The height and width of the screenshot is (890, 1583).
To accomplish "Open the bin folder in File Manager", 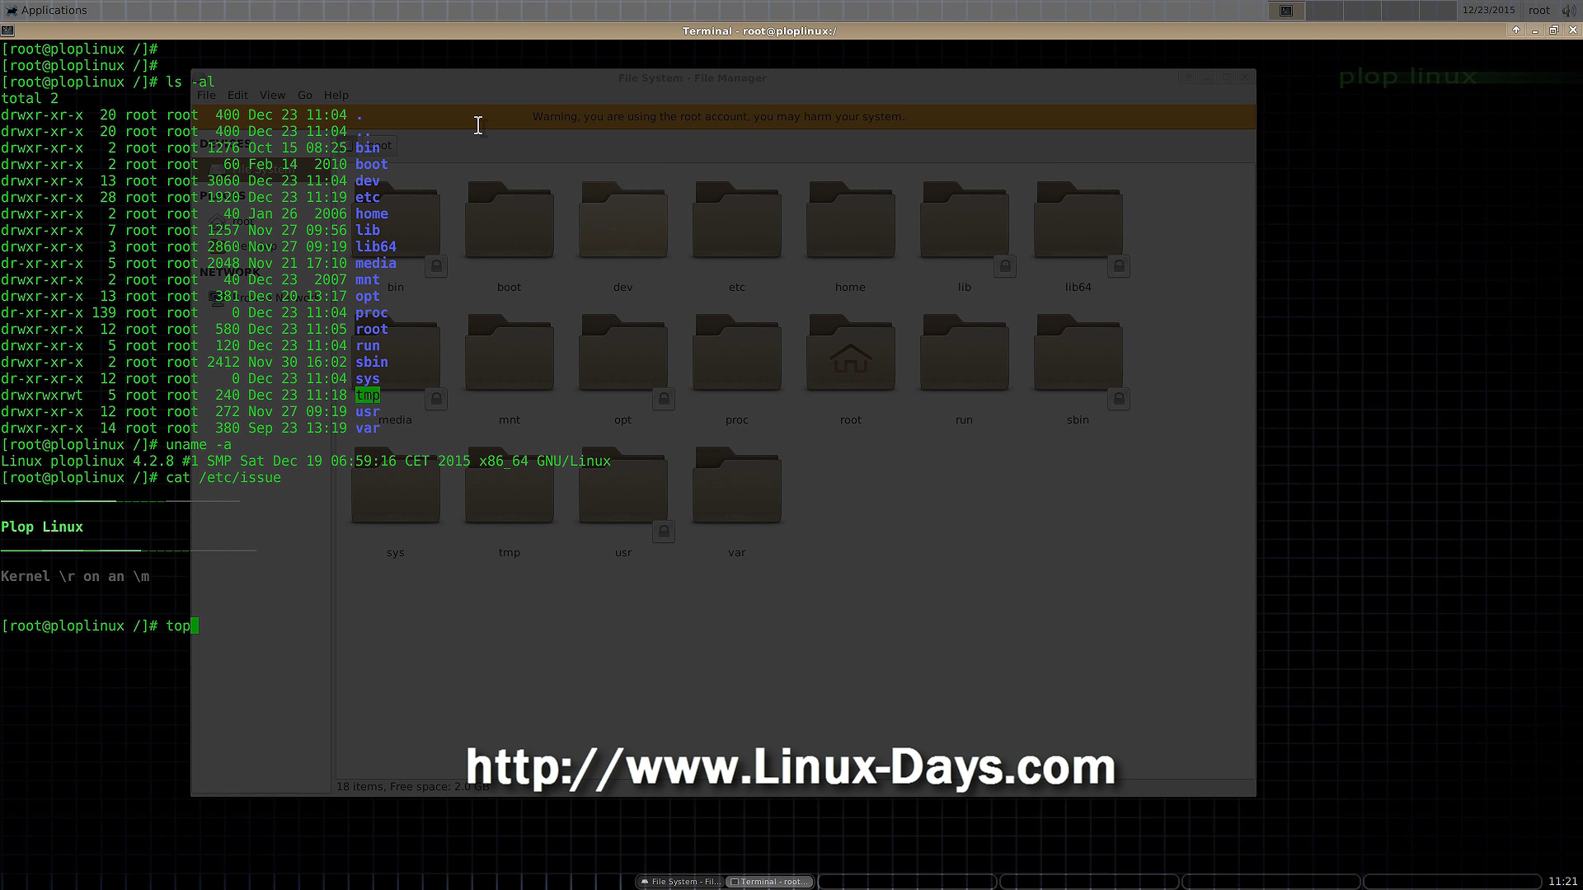I will click(x=396, y=221).
